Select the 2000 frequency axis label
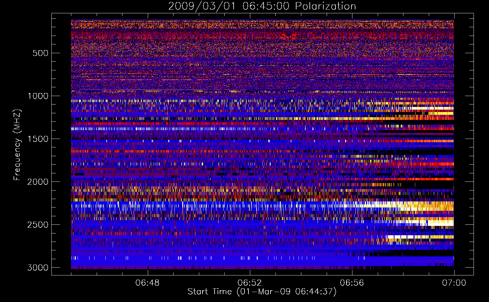The height and width of the screenshot is (302, 489). point(38,182)
